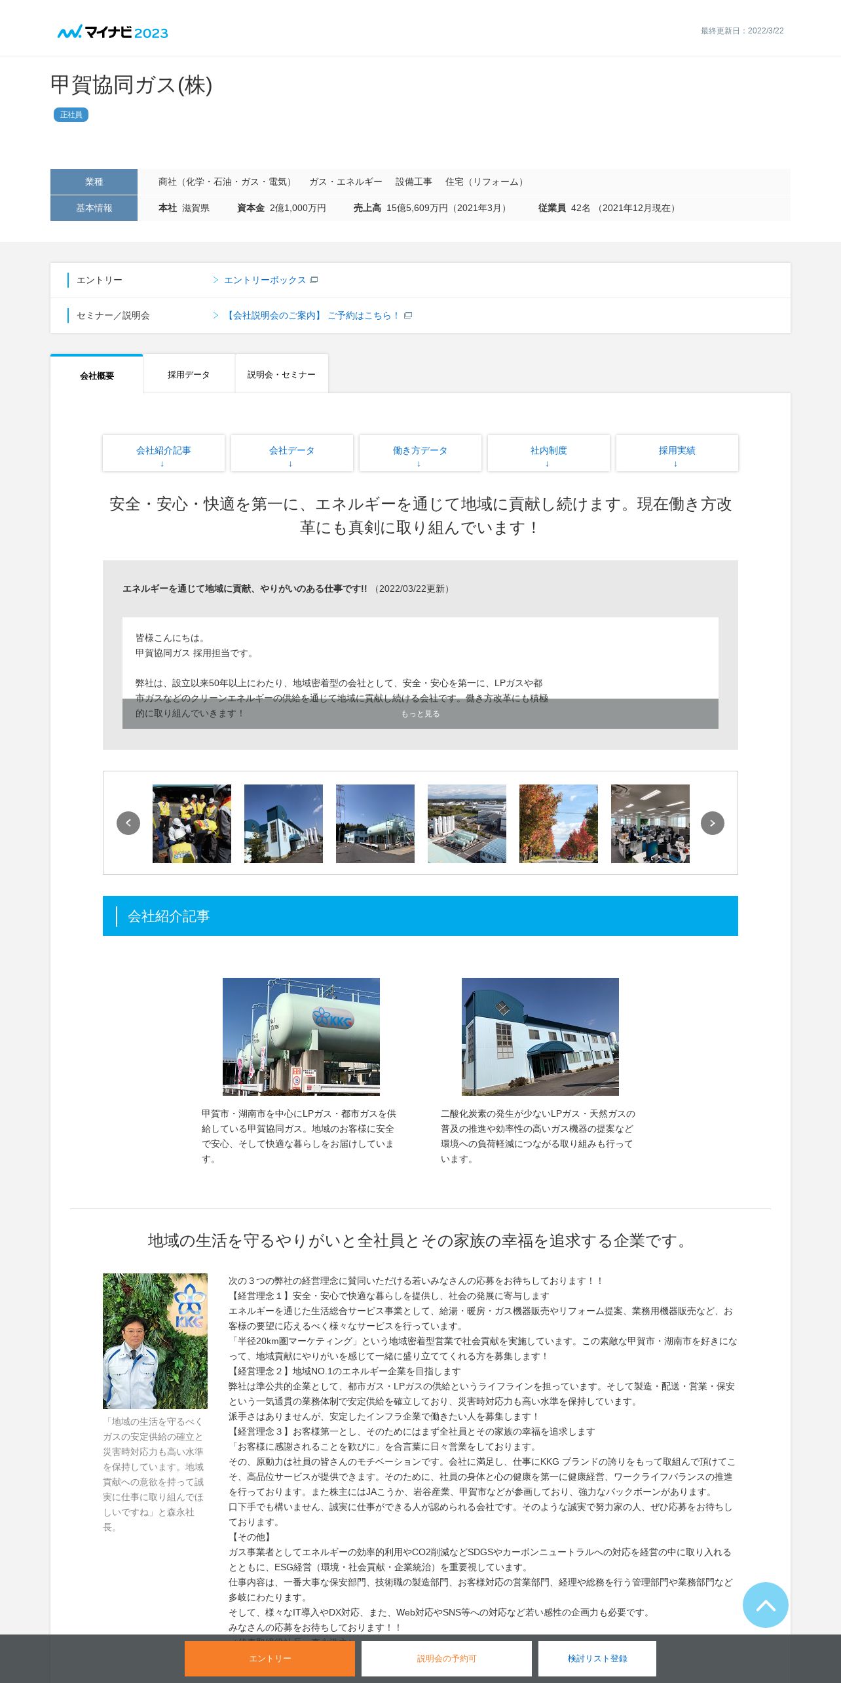
Task: Open the エントリーボックス link
Action: tap(265, 280)
